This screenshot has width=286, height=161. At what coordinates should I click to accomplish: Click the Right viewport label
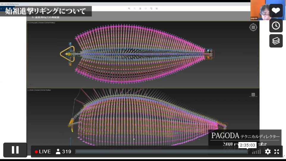click(x=32, y=90)
